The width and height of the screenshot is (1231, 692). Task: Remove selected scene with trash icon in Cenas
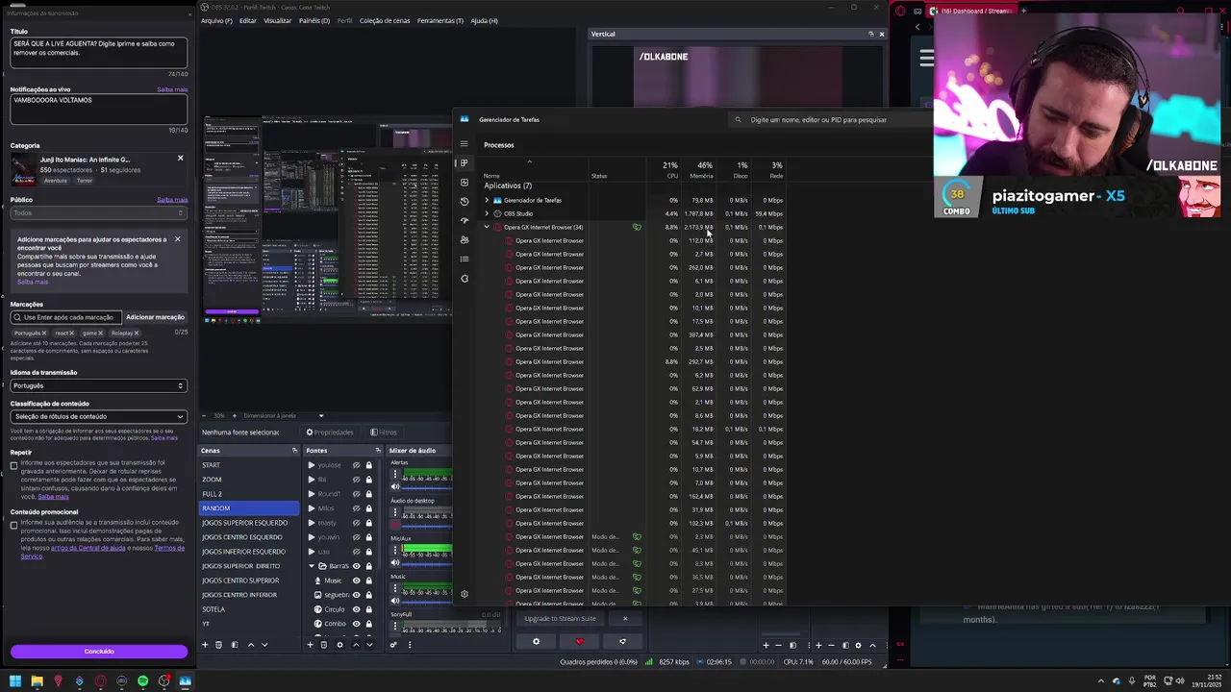218,645
